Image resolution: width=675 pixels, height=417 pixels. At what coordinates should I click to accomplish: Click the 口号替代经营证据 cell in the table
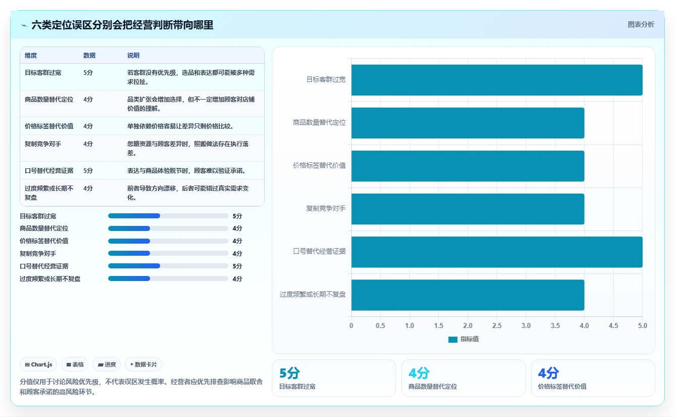click(49, 170)
